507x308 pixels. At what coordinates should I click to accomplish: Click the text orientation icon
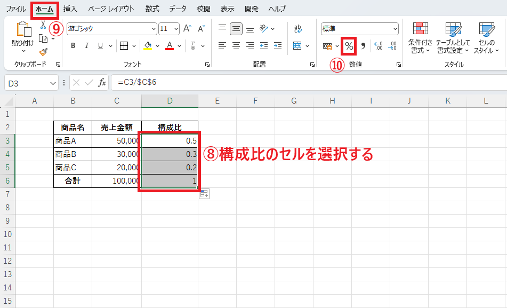[264, 29]
